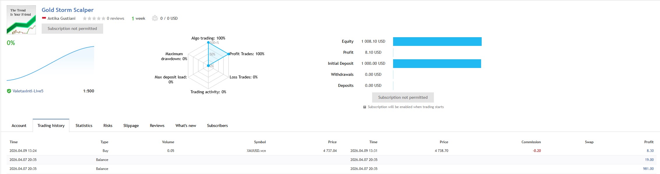Click the Algo trading point on the radar chart
Screen dimensions: 660x174
(208, 42)
